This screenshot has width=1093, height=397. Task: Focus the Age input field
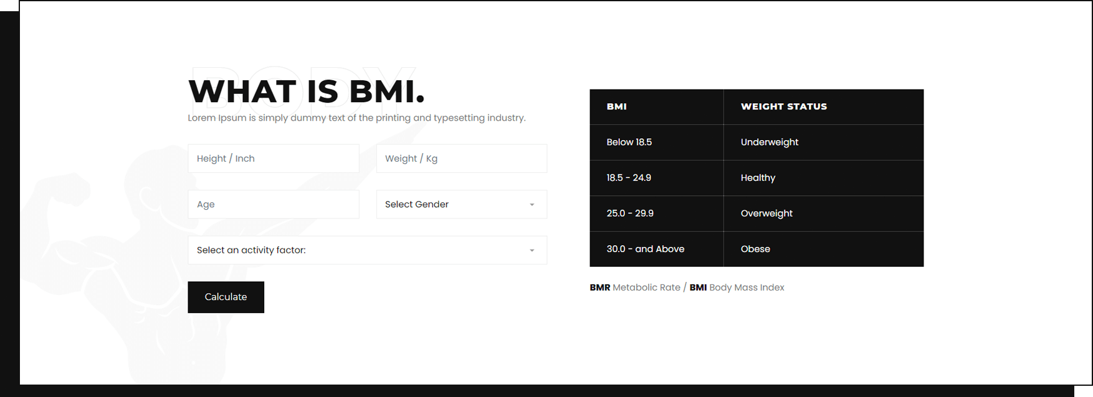coord(274,204)
